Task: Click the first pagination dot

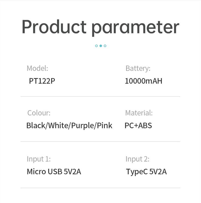Action: (96, 46)
